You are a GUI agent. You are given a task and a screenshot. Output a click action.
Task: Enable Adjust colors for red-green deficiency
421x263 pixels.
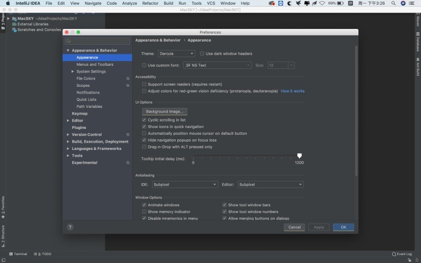(x=144, y=91)
